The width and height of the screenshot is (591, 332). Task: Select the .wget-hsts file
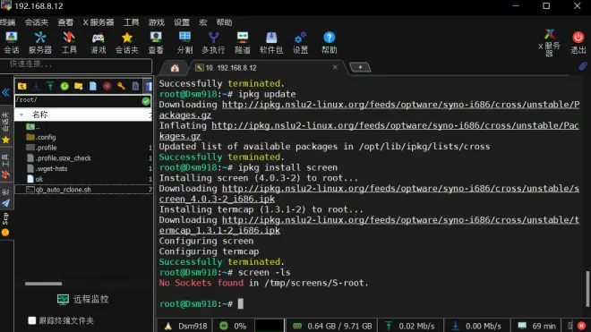click(x=47, y=168)
